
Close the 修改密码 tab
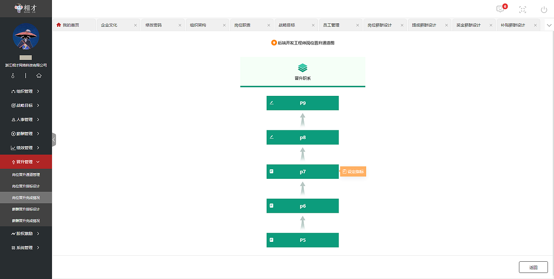(180, 25)
